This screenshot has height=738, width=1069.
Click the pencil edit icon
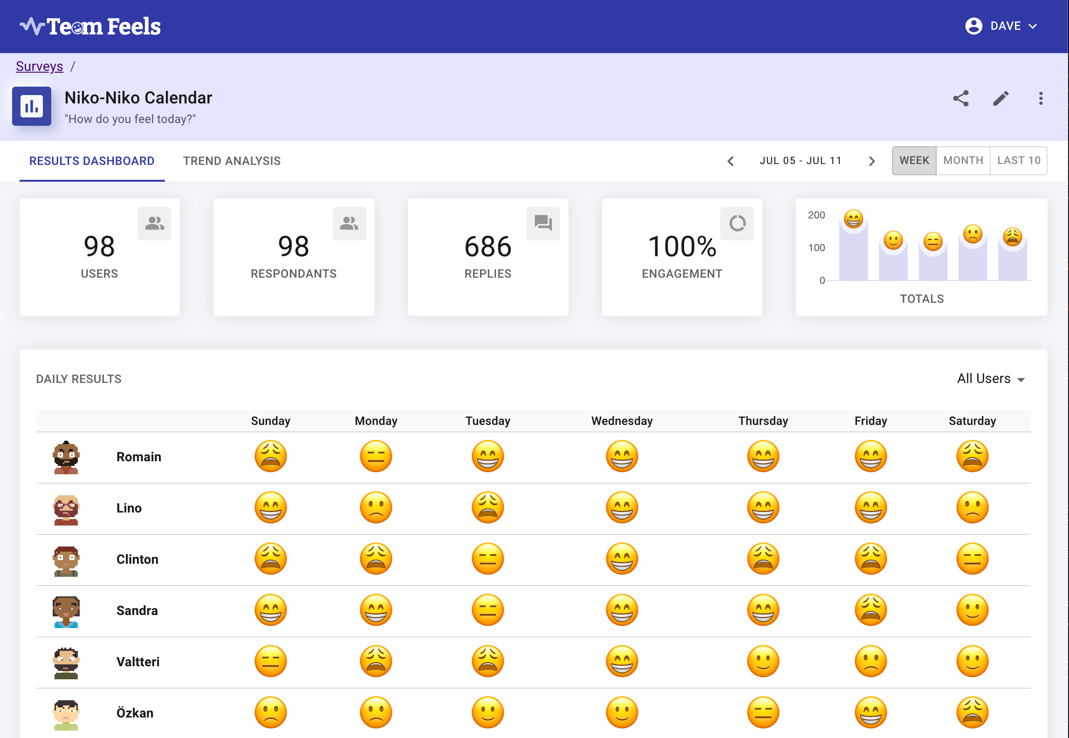point(1000,98)
